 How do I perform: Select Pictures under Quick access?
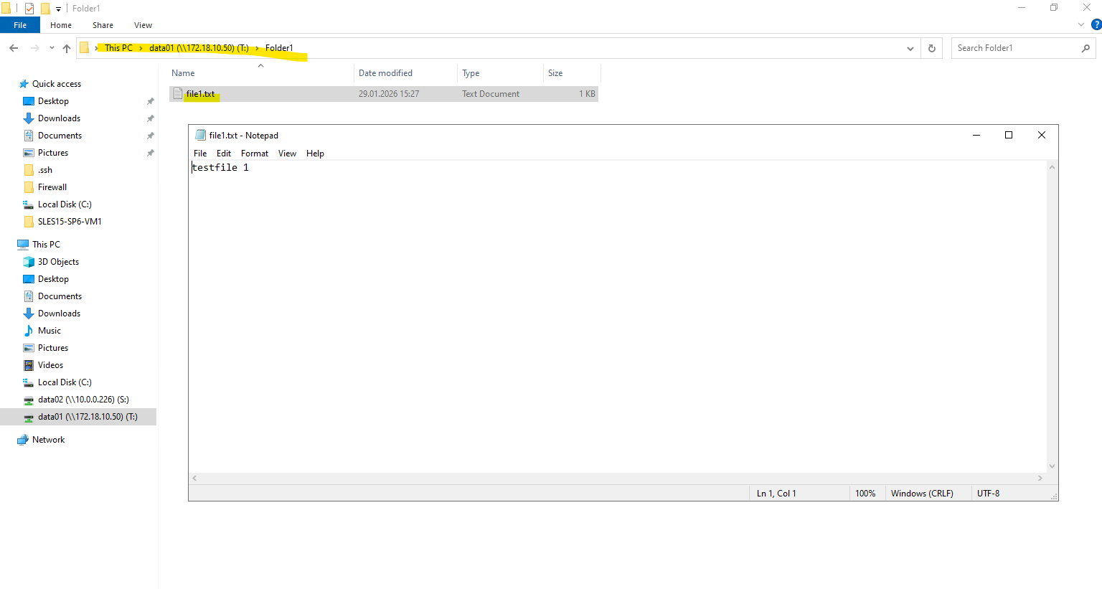[53, 153]
